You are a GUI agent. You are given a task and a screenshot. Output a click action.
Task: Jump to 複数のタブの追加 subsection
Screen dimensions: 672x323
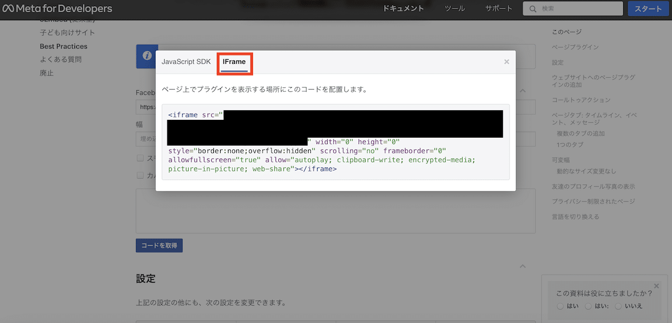coord(581,134)
